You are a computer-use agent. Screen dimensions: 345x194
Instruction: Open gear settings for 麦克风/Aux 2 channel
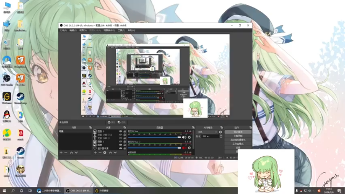(x=189, y=148)
